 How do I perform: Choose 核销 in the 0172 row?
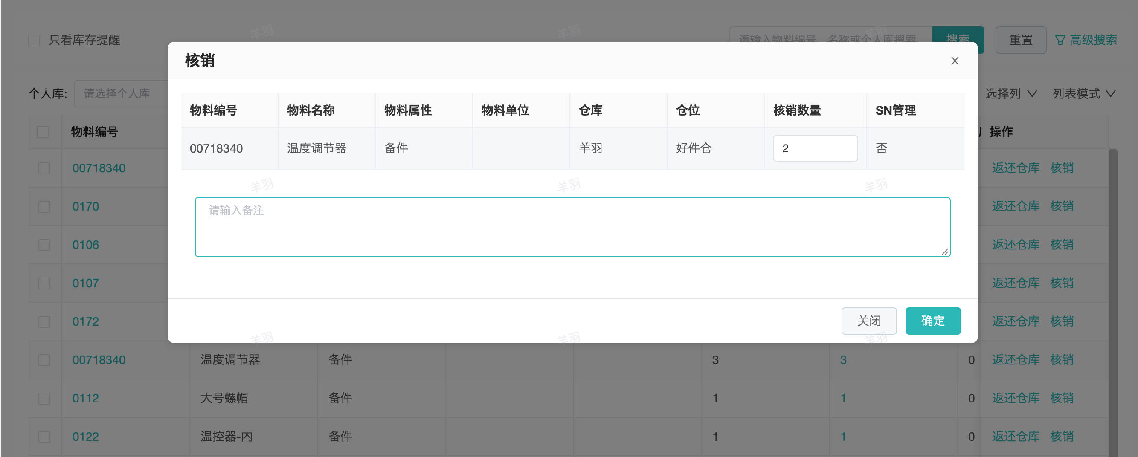(1062, 321)
